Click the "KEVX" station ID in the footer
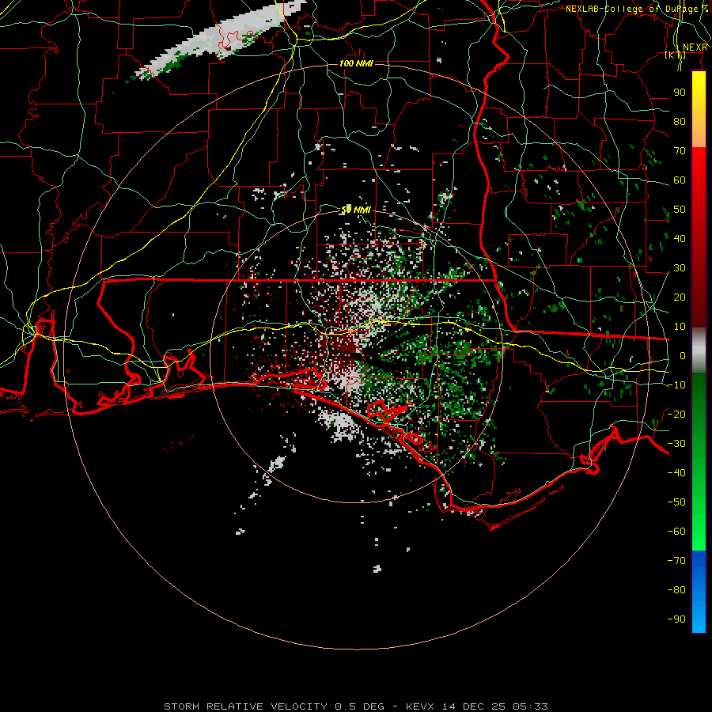 (x=420, y=706)
